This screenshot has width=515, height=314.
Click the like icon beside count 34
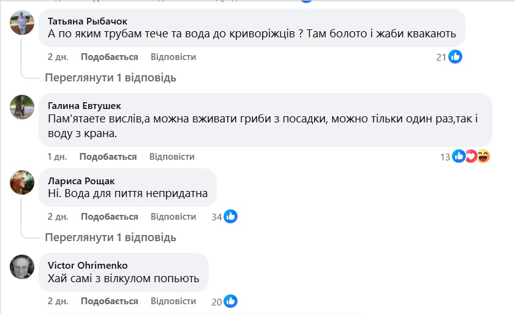tap(230, 217)
